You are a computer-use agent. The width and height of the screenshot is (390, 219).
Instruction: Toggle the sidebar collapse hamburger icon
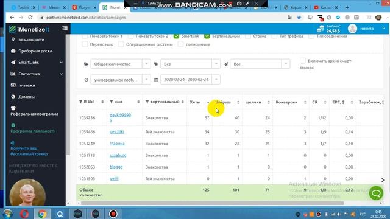65,29
